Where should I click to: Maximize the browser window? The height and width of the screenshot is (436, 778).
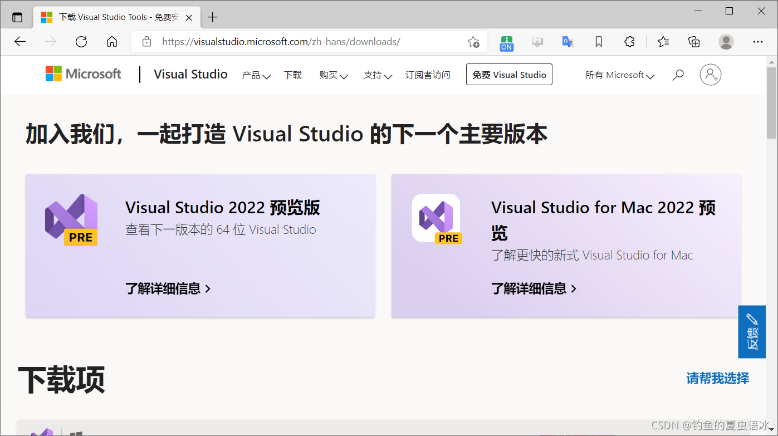tap(729, 11)
